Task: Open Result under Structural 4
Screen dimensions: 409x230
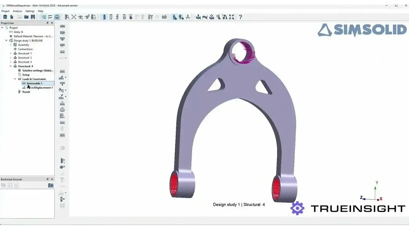Action: click(x=26, y=92)
